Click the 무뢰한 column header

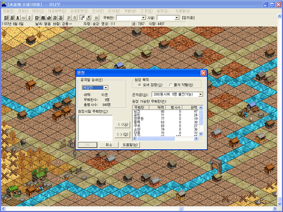[x=141, y=107]
